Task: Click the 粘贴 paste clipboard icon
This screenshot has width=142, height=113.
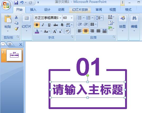Action: click(8, 19)
